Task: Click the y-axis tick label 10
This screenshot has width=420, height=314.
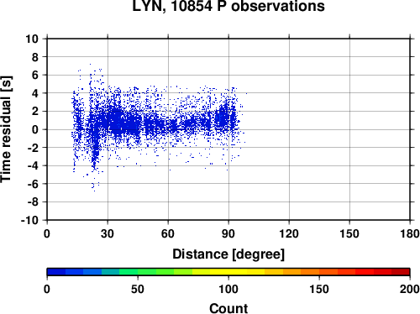Action: (x=32, y=39)
